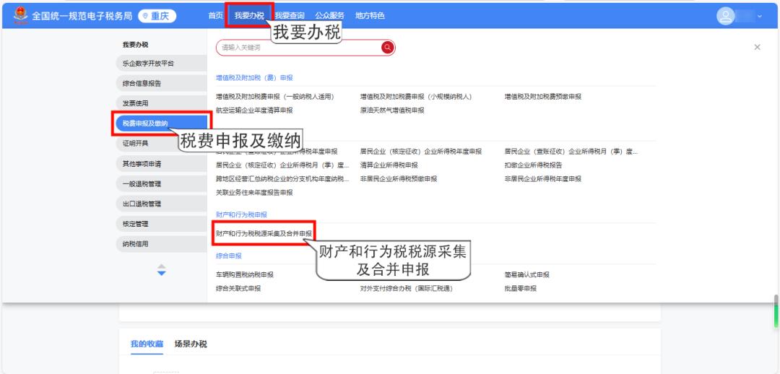Viewport: 780px width, 374px height.
Task: Click the red search magnifier icon
Action: pyautogui.click(x=388, y=48)
